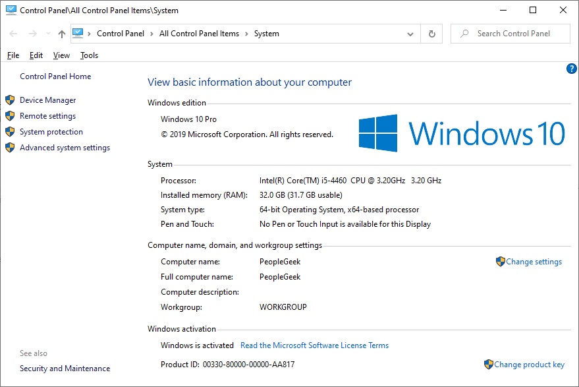Screen dimensions: 579x387
Task: Open the recent locations dropdown arrow
Action: click(48, 34)
